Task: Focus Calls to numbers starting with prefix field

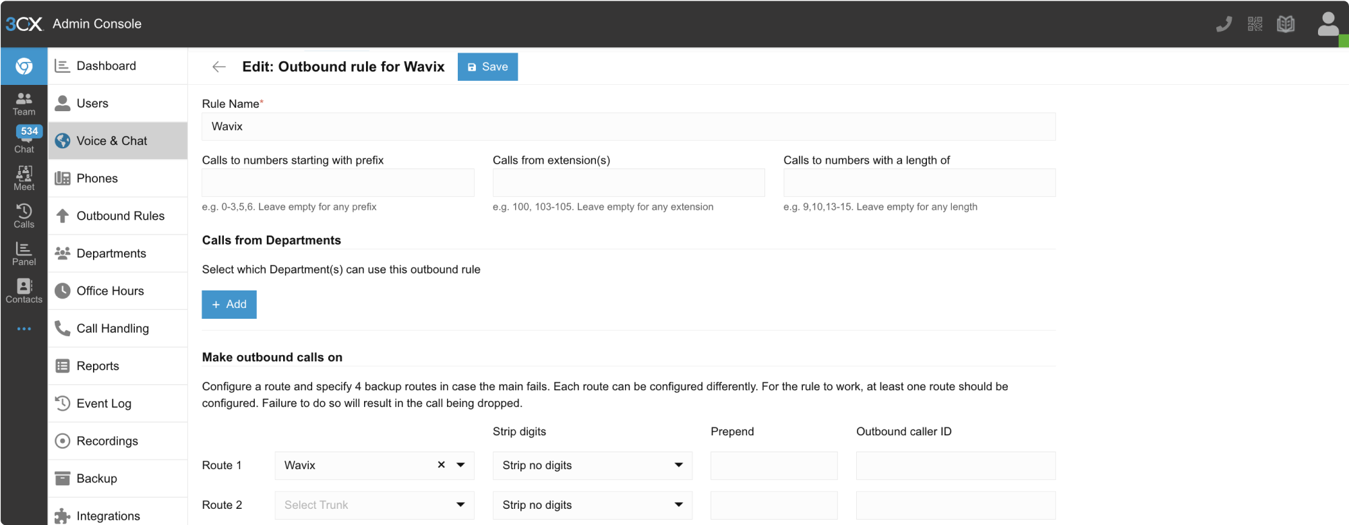Action: (338, 183)
